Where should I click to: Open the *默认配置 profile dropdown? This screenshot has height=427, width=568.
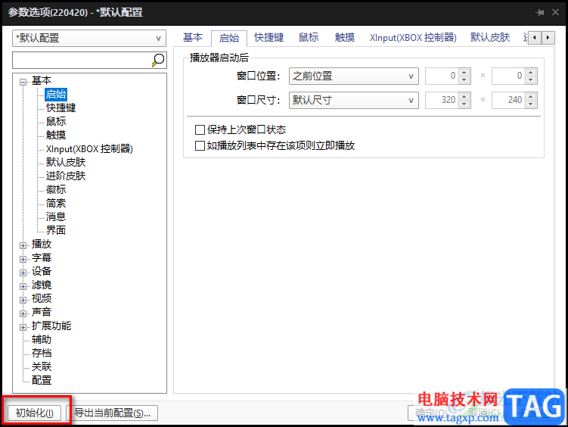(x=89, y=38)
